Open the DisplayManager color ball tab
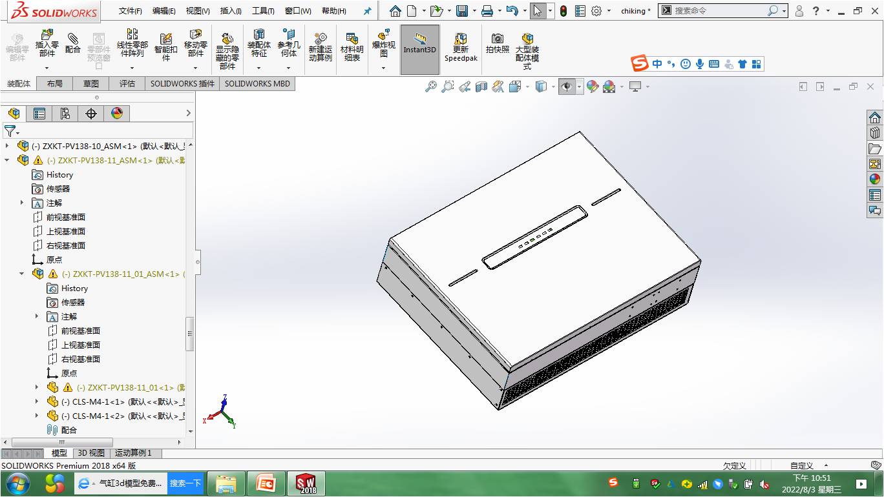Viewport: 884px width, 497px height. pyautogui.click(x=117, y=114)
